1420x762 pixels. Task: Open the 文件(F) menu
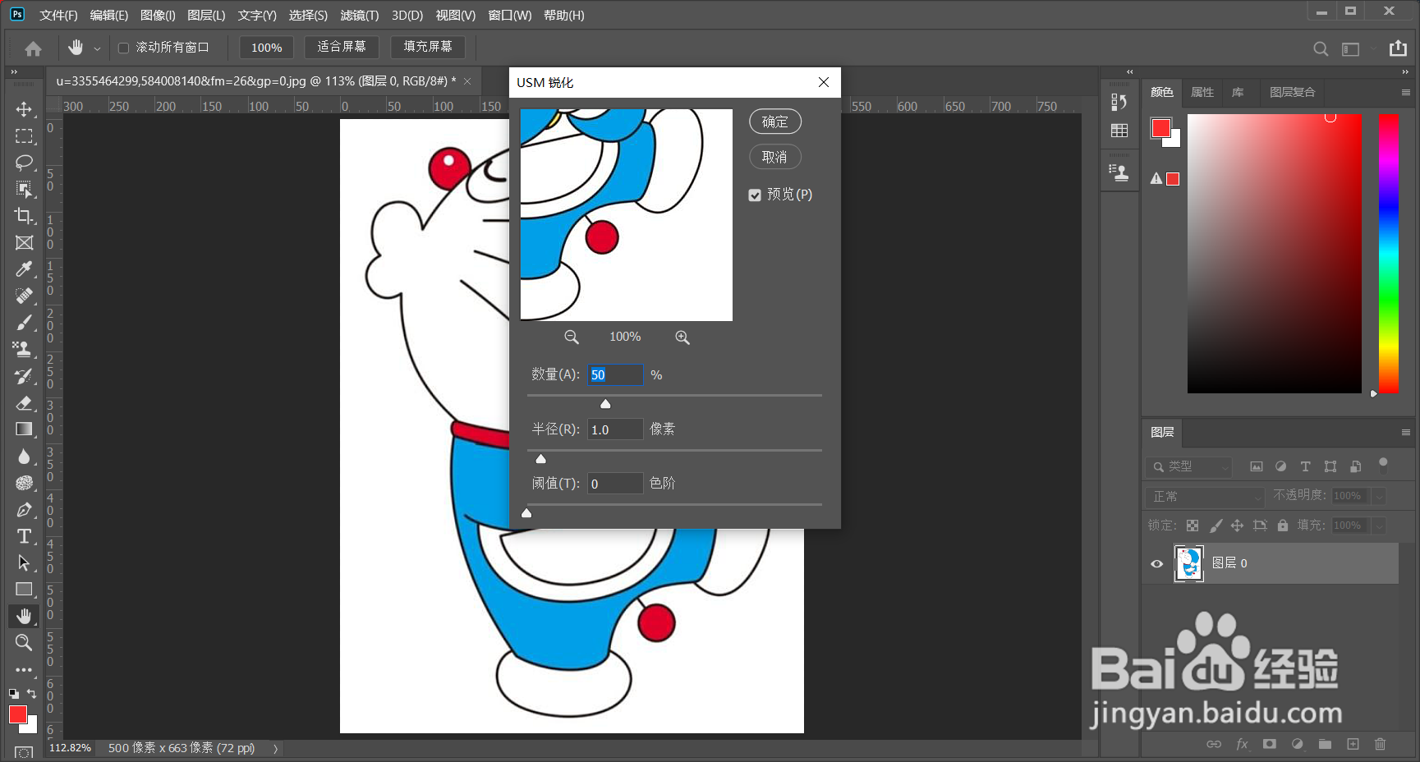pyautogui.click(x=58, y=16)
